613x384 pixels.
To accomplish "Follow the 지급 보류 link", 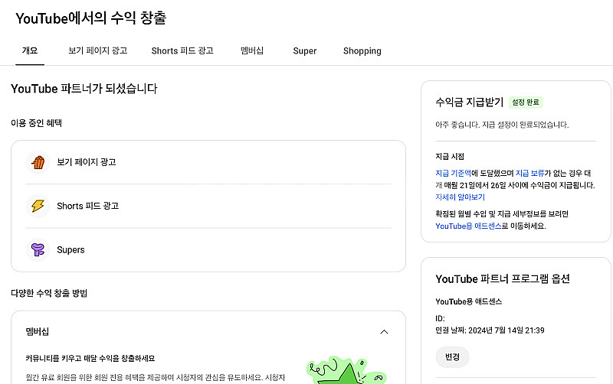I will pyautogui.click(x=529, y=173).
